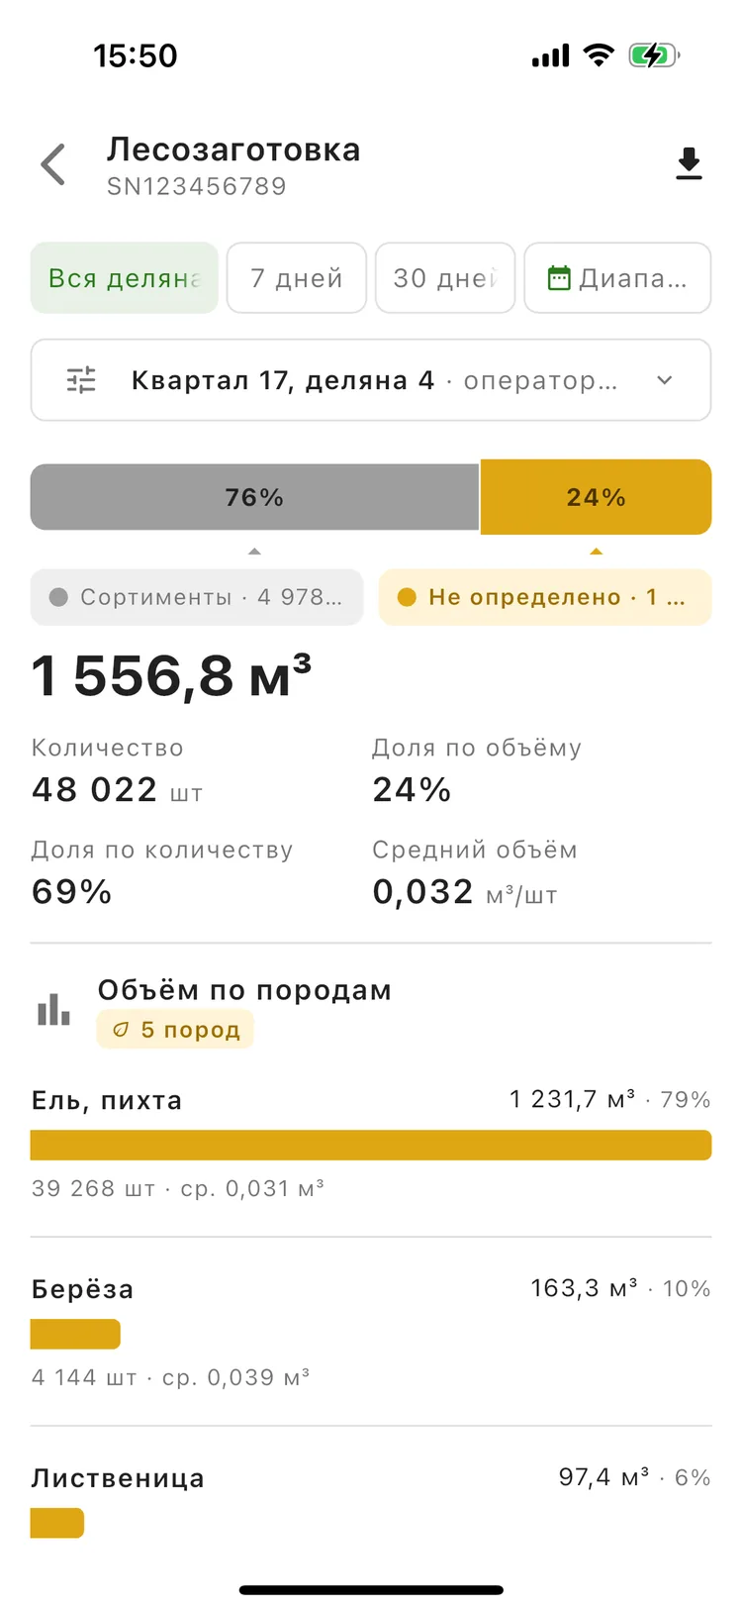
Task: Open the Квартал 17, деляна 4 selector
Action: 371,380
